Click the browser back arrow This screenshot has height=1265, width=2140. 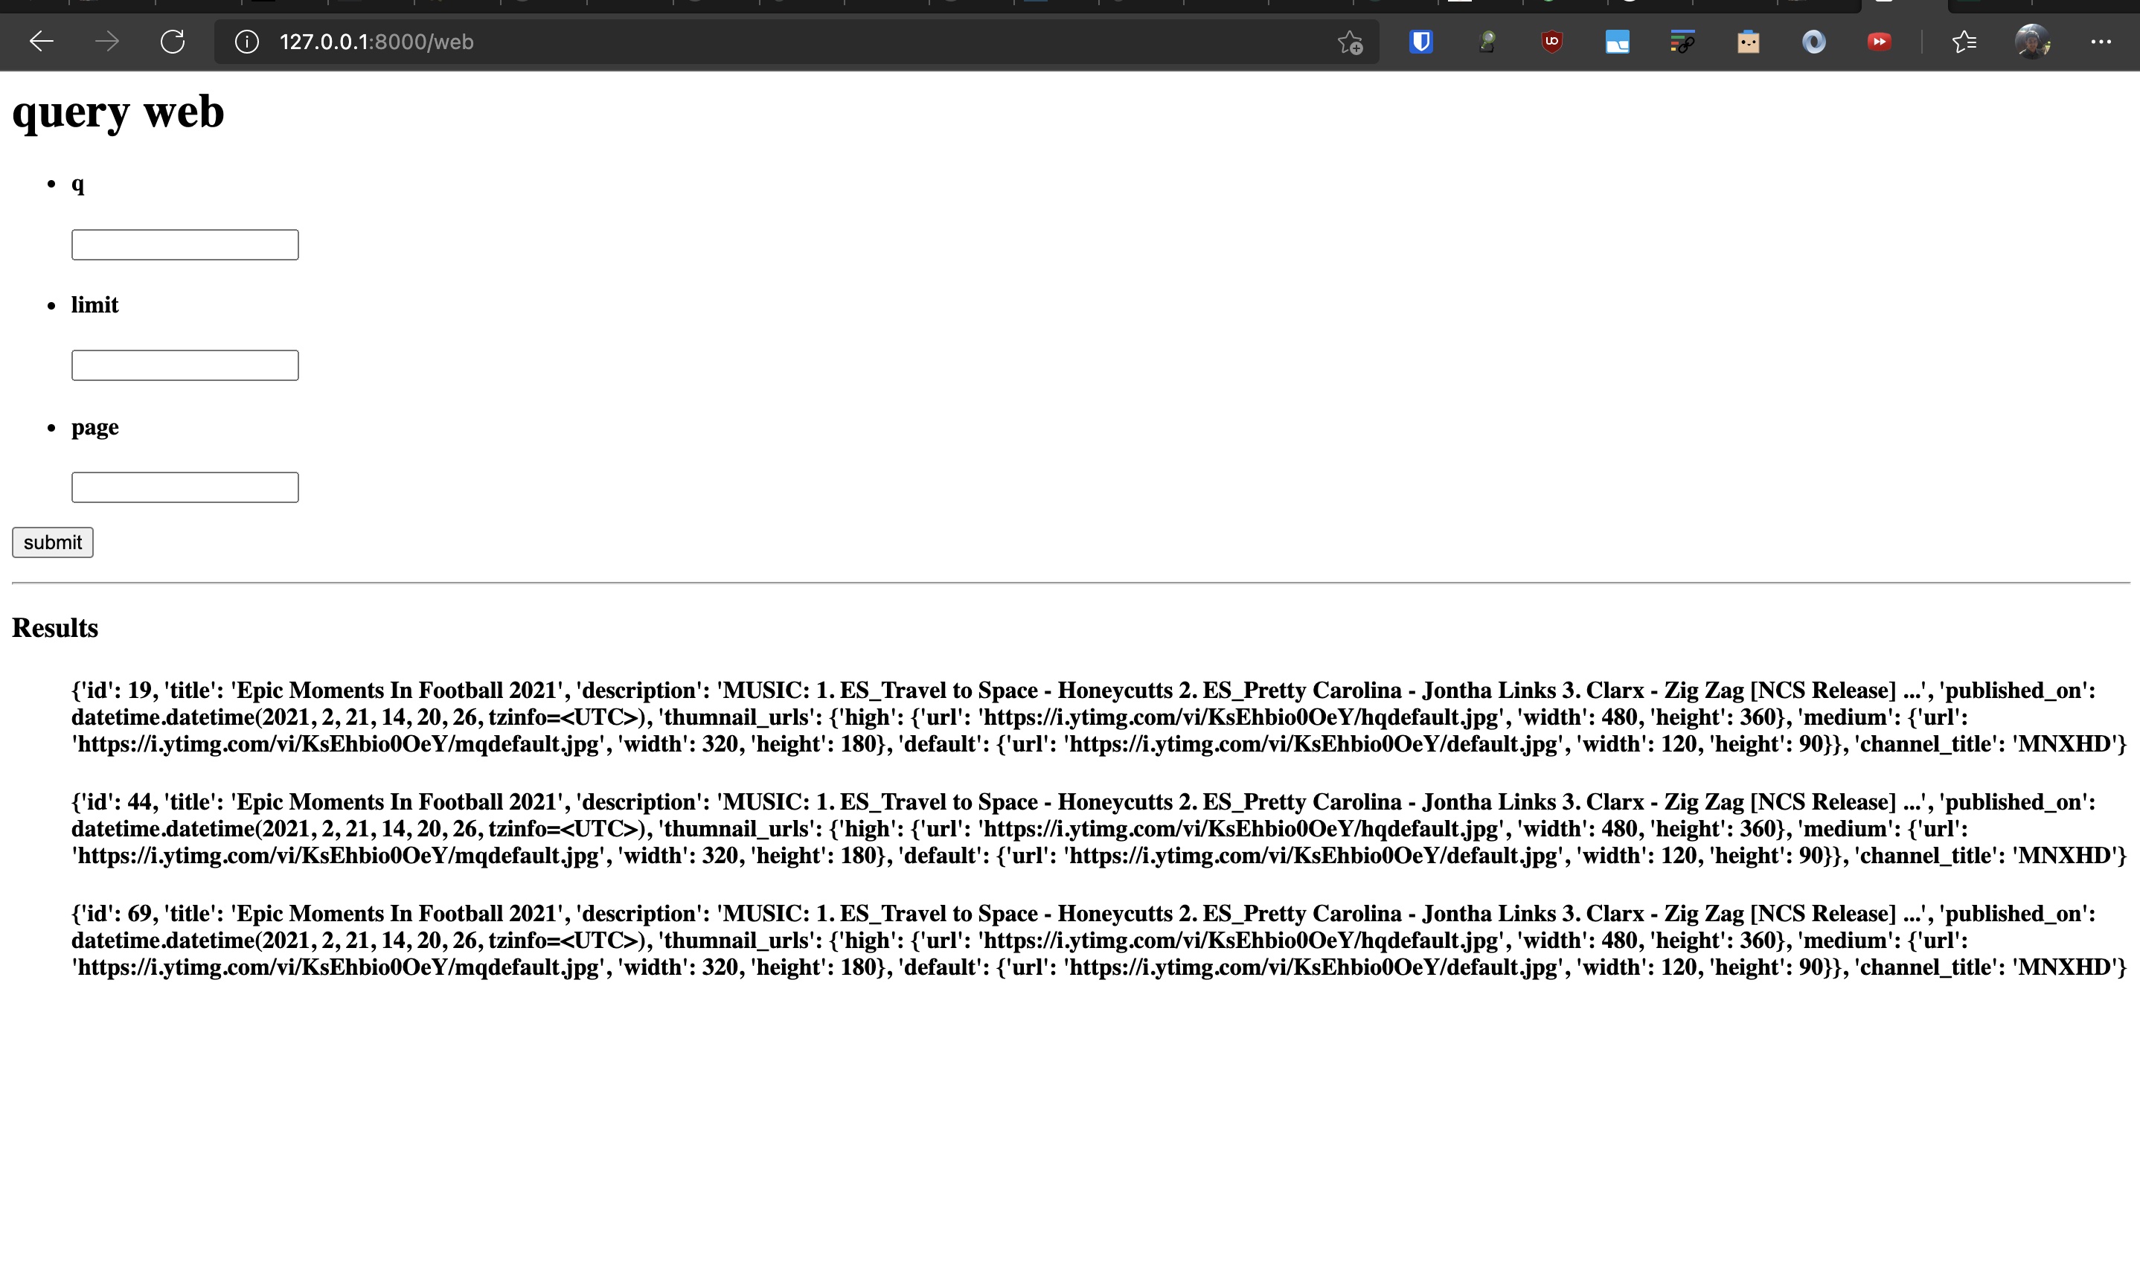41,42
